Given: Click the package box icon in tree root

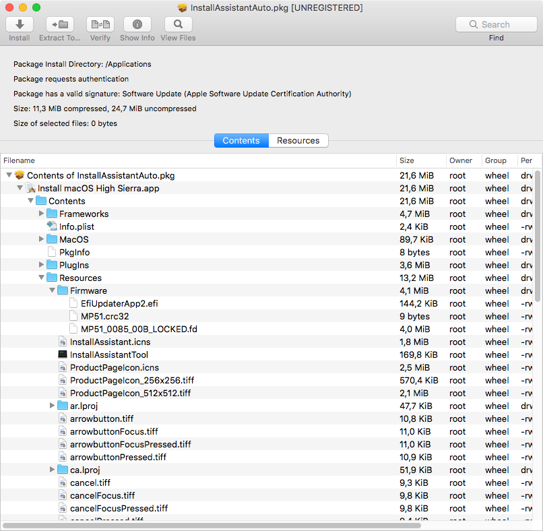Looking at the screenshot, I should [x=20, y=175].
